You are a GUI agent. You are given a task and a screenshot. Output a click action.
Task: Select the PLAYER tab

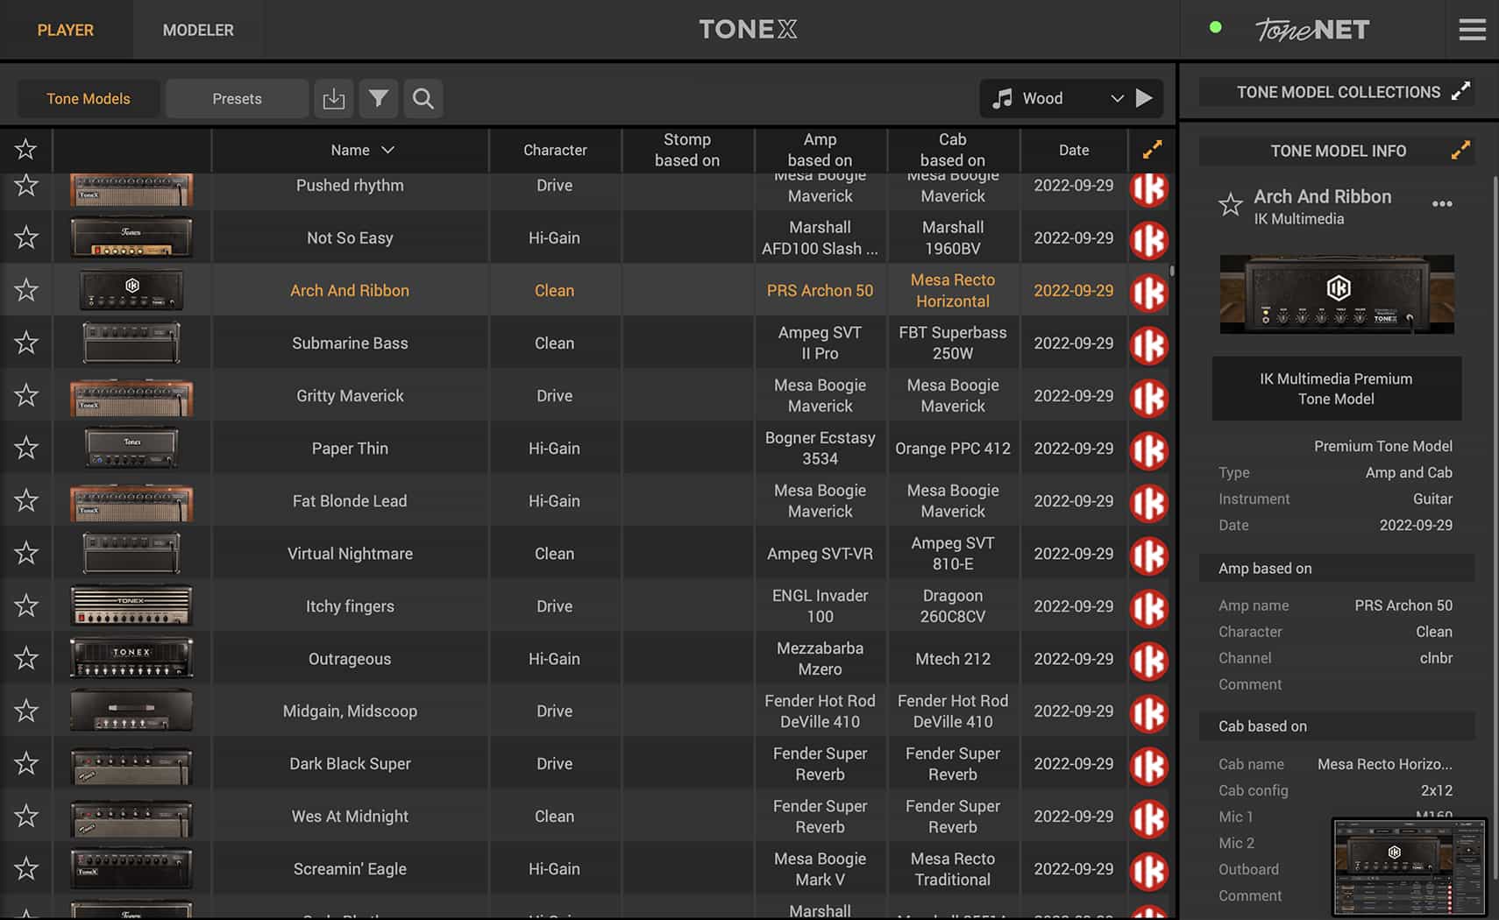click(65, 29)
